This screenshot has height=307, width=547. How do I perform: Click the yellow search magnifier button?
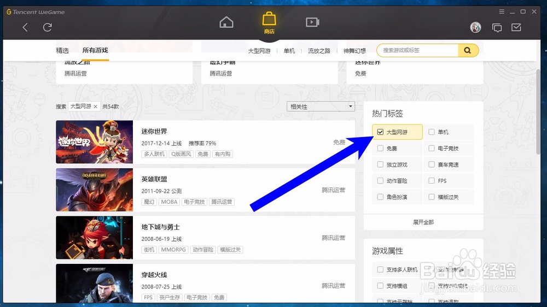pyautogui.click(x=468, y=50)
